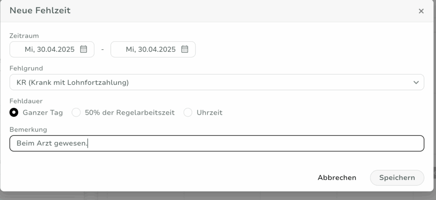Open the start date calendar picker icon
The image size is (436, 200).
[83, 49]
